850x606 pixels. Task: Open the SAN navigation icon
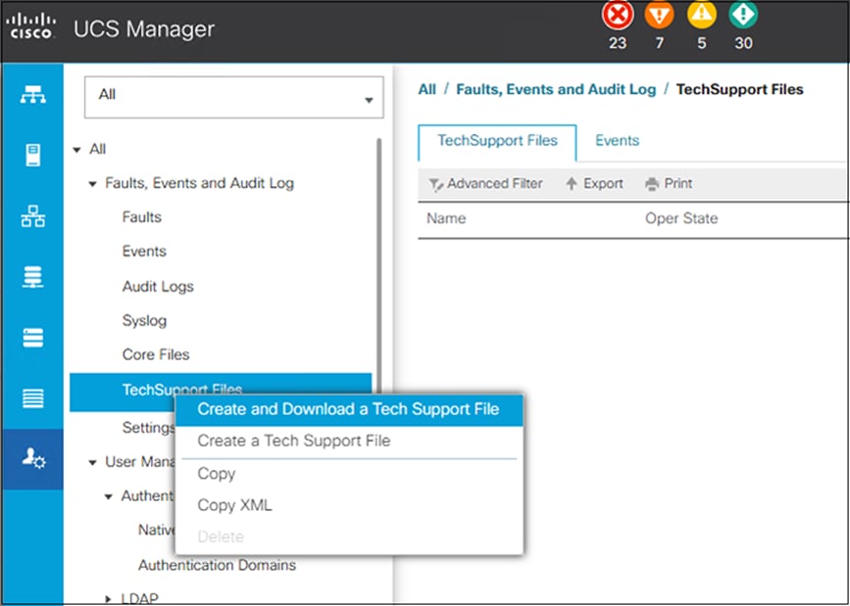pyautogui.click(x=32, y=277)
